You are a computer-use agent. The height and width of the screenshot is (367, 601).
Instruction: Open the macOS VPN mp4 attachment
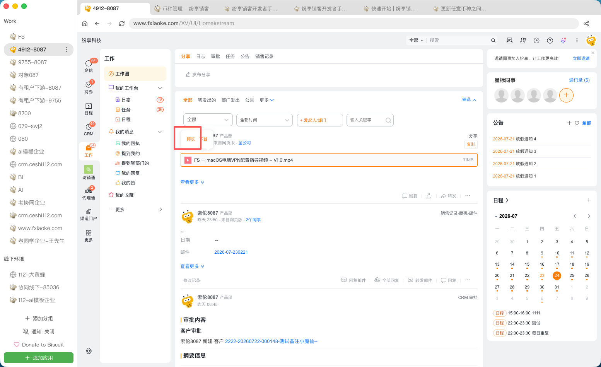click(329, 160)
